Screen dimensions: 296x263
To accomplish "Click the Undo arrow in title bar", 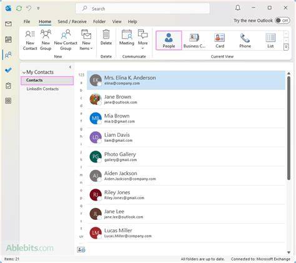I will (29, 8).
